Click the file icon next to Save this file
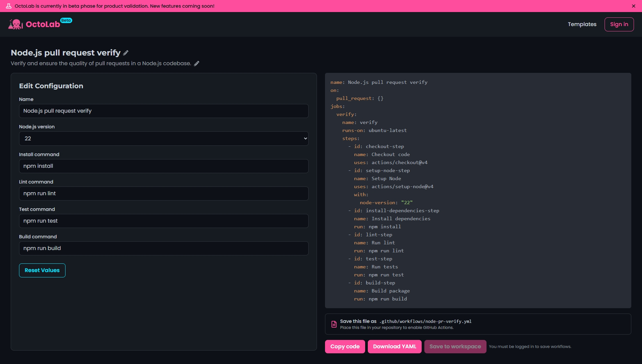The height and width of the screenshot is (364, 642). [334, 324]
